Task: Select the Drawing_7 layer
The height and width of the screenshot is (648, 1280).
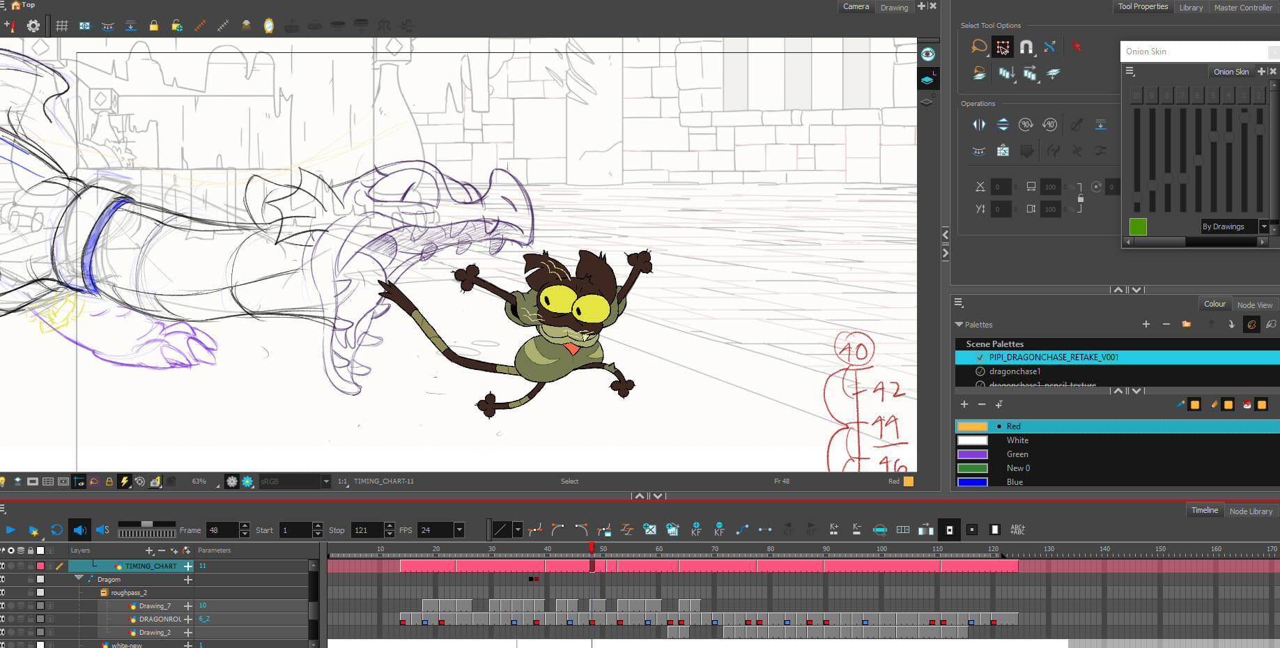Action: pyautogui.click(x=155, y=606)
